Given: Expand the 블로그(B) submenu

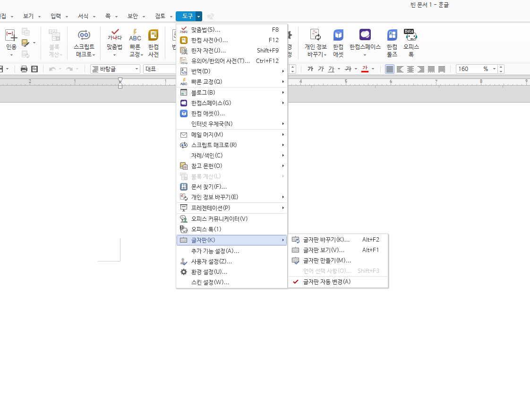Looking at the screenshot, I should tap(231, 92).
